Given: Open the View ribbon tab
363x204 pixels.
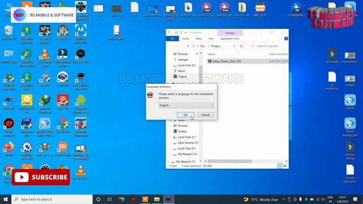Looking at the screenshot, I should (210, 39).
